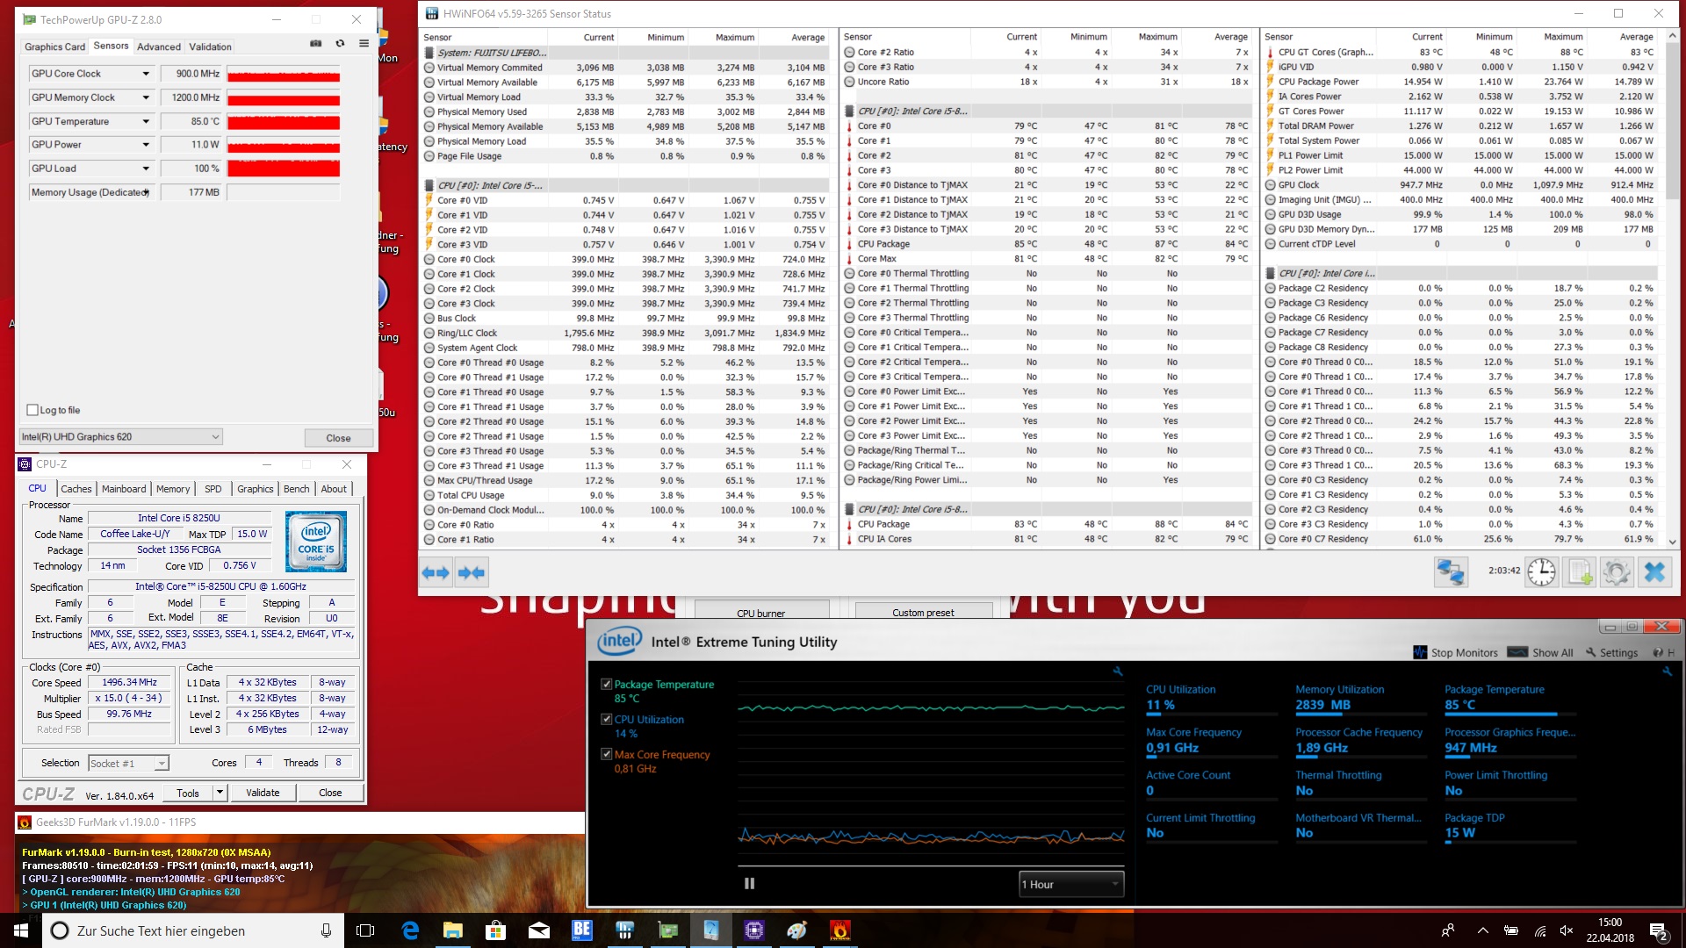Viewport: 1686px width, 948px height.
Task: Click the expand columns left-right arrows icon
Action: click(436, 572)
